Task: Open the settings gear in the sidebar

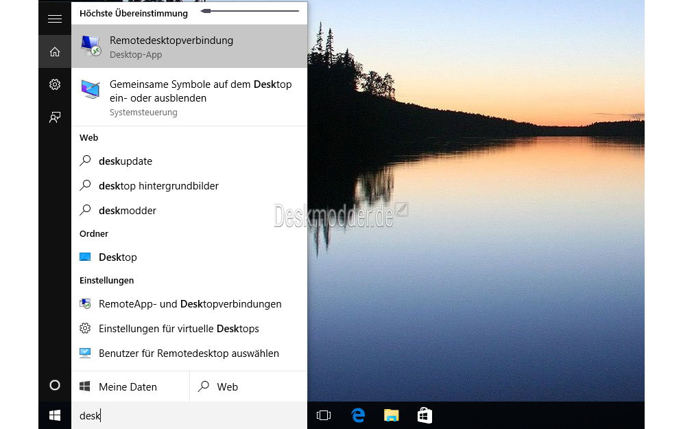Action: coord(55,84)
